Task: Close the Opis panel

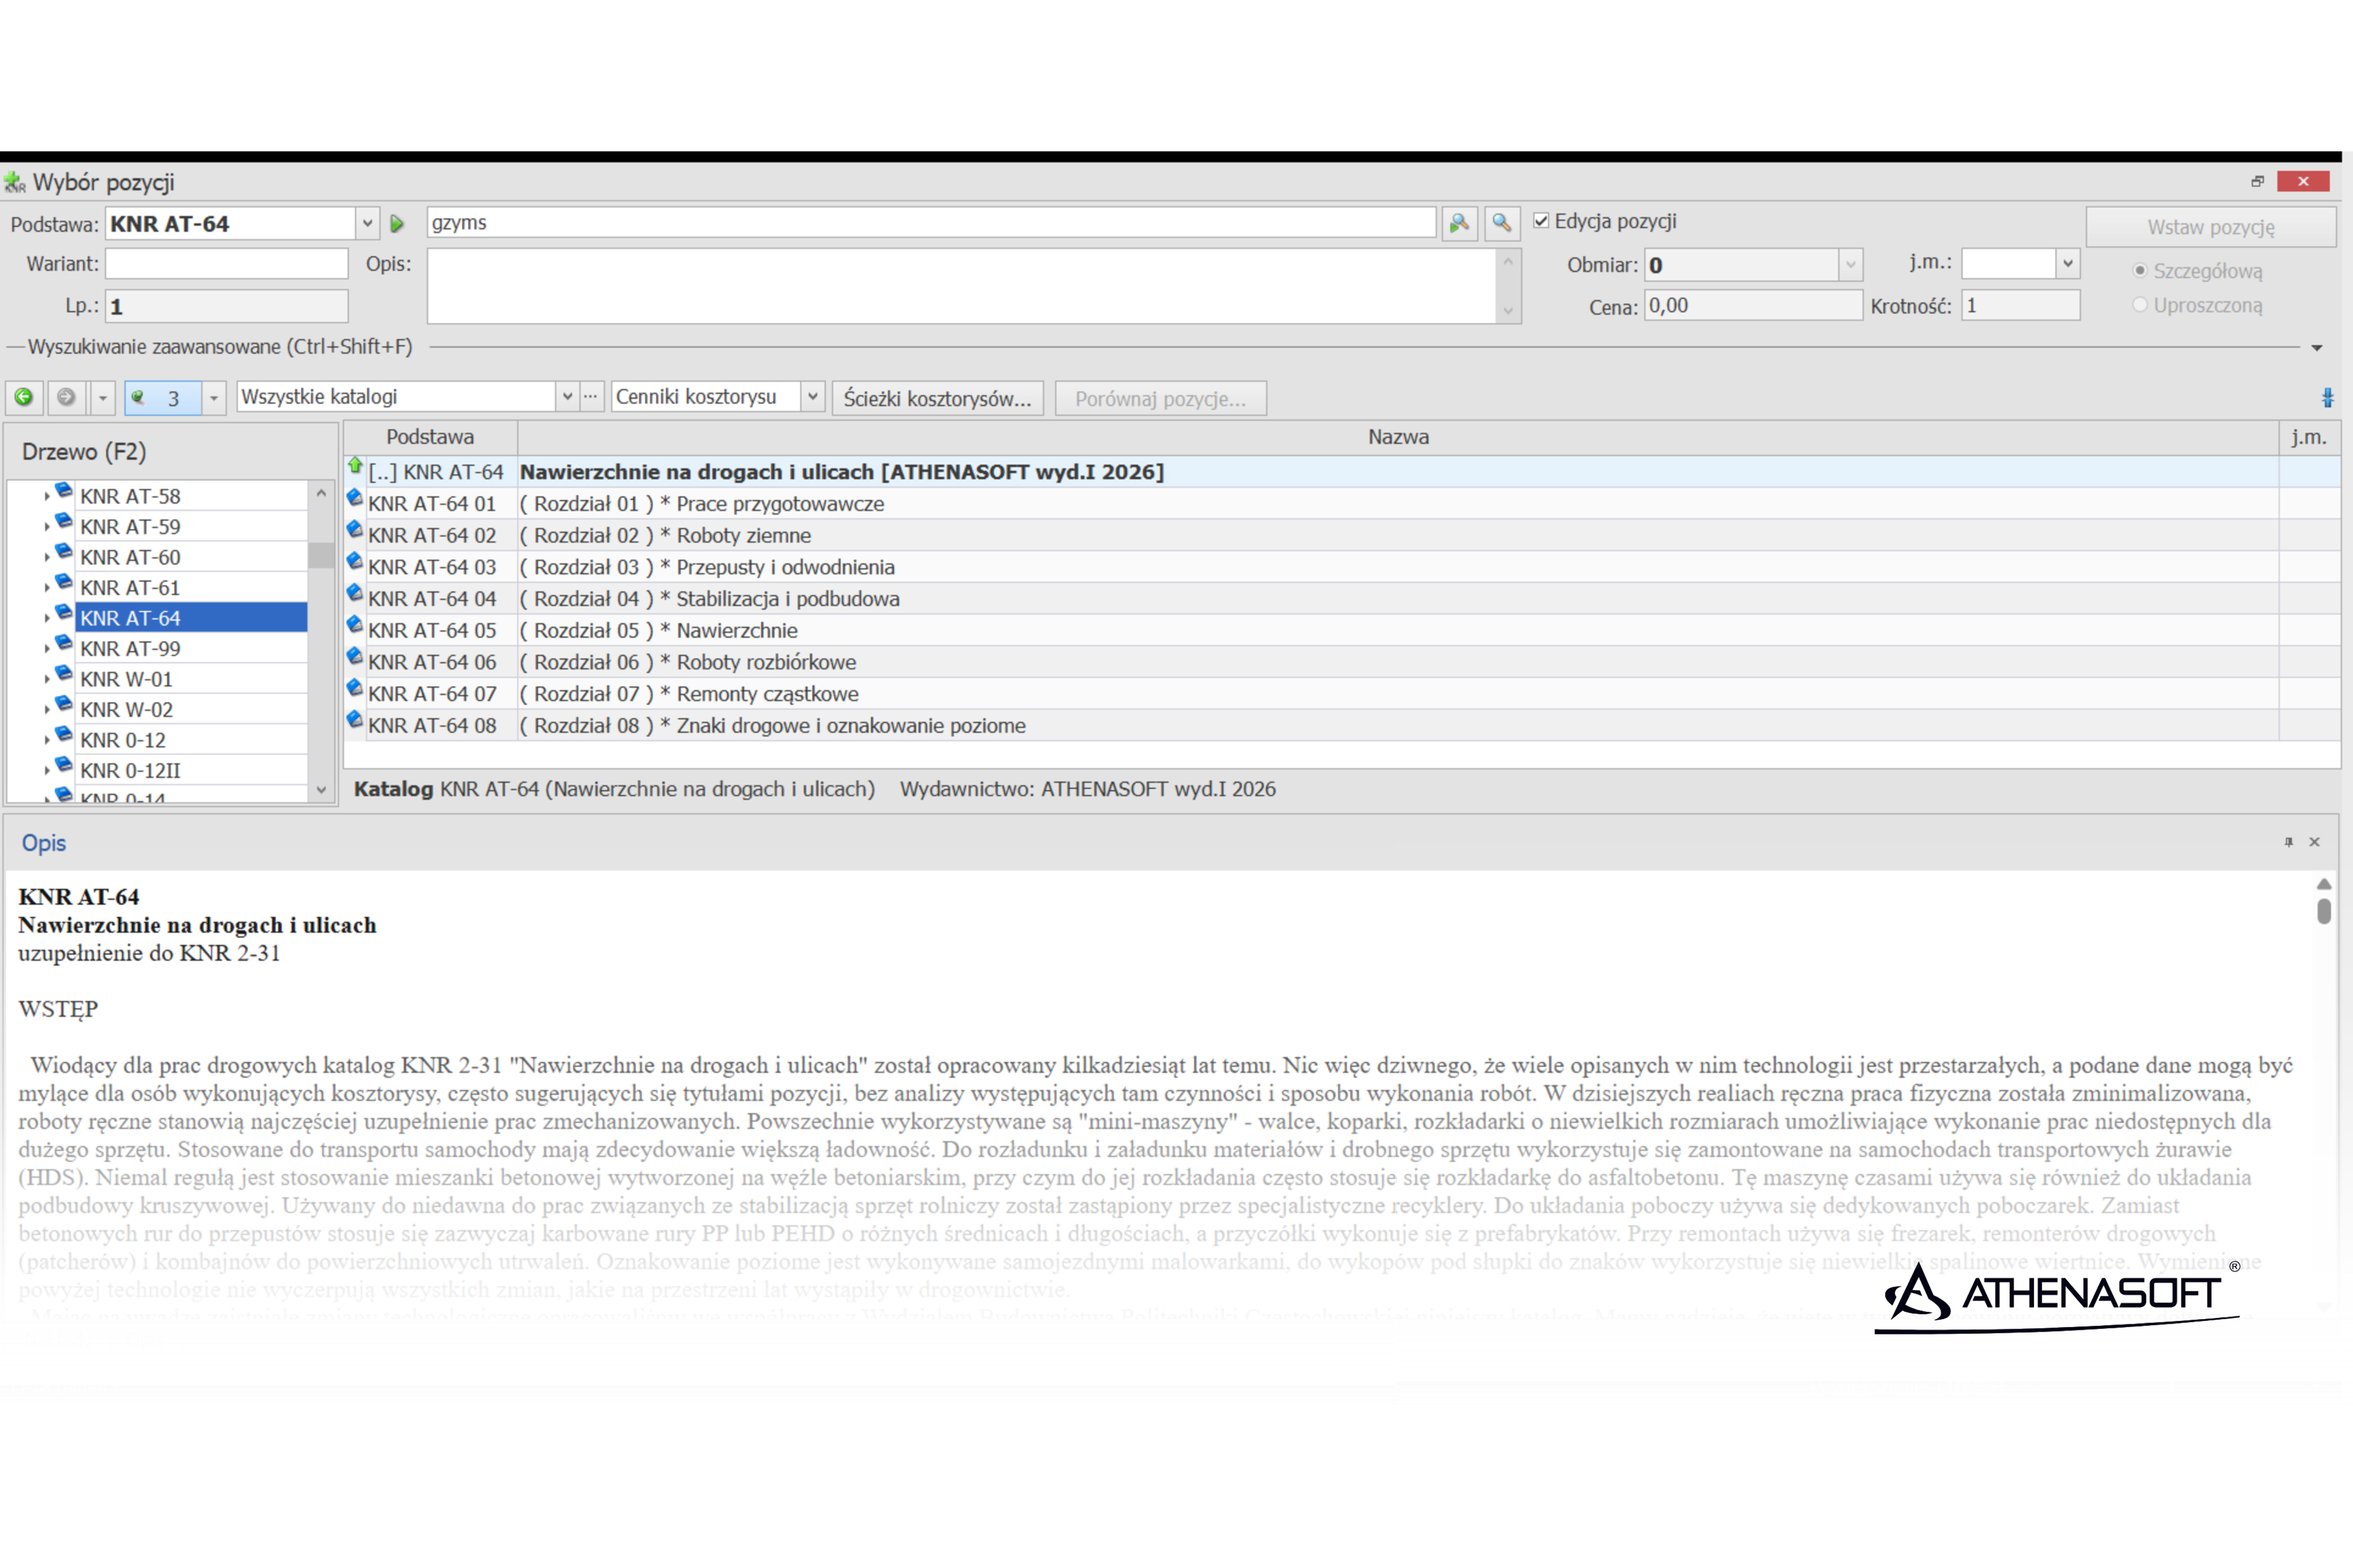Action: click(x=2314, y=842)
